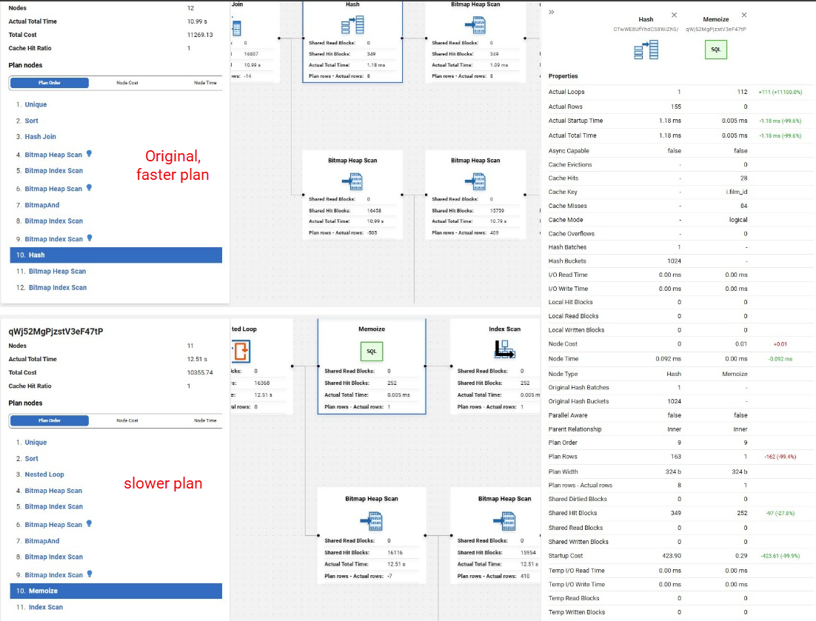
Task: Select Plan Order tab in slower plan list
Action: (x=50, y=420)
